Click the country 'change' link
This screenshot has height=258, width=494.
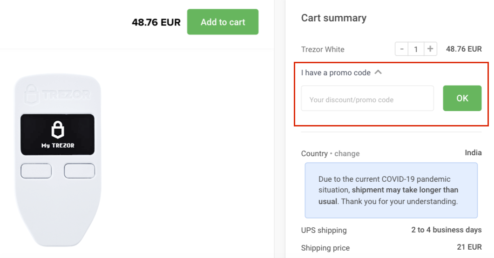click(347, 153)
